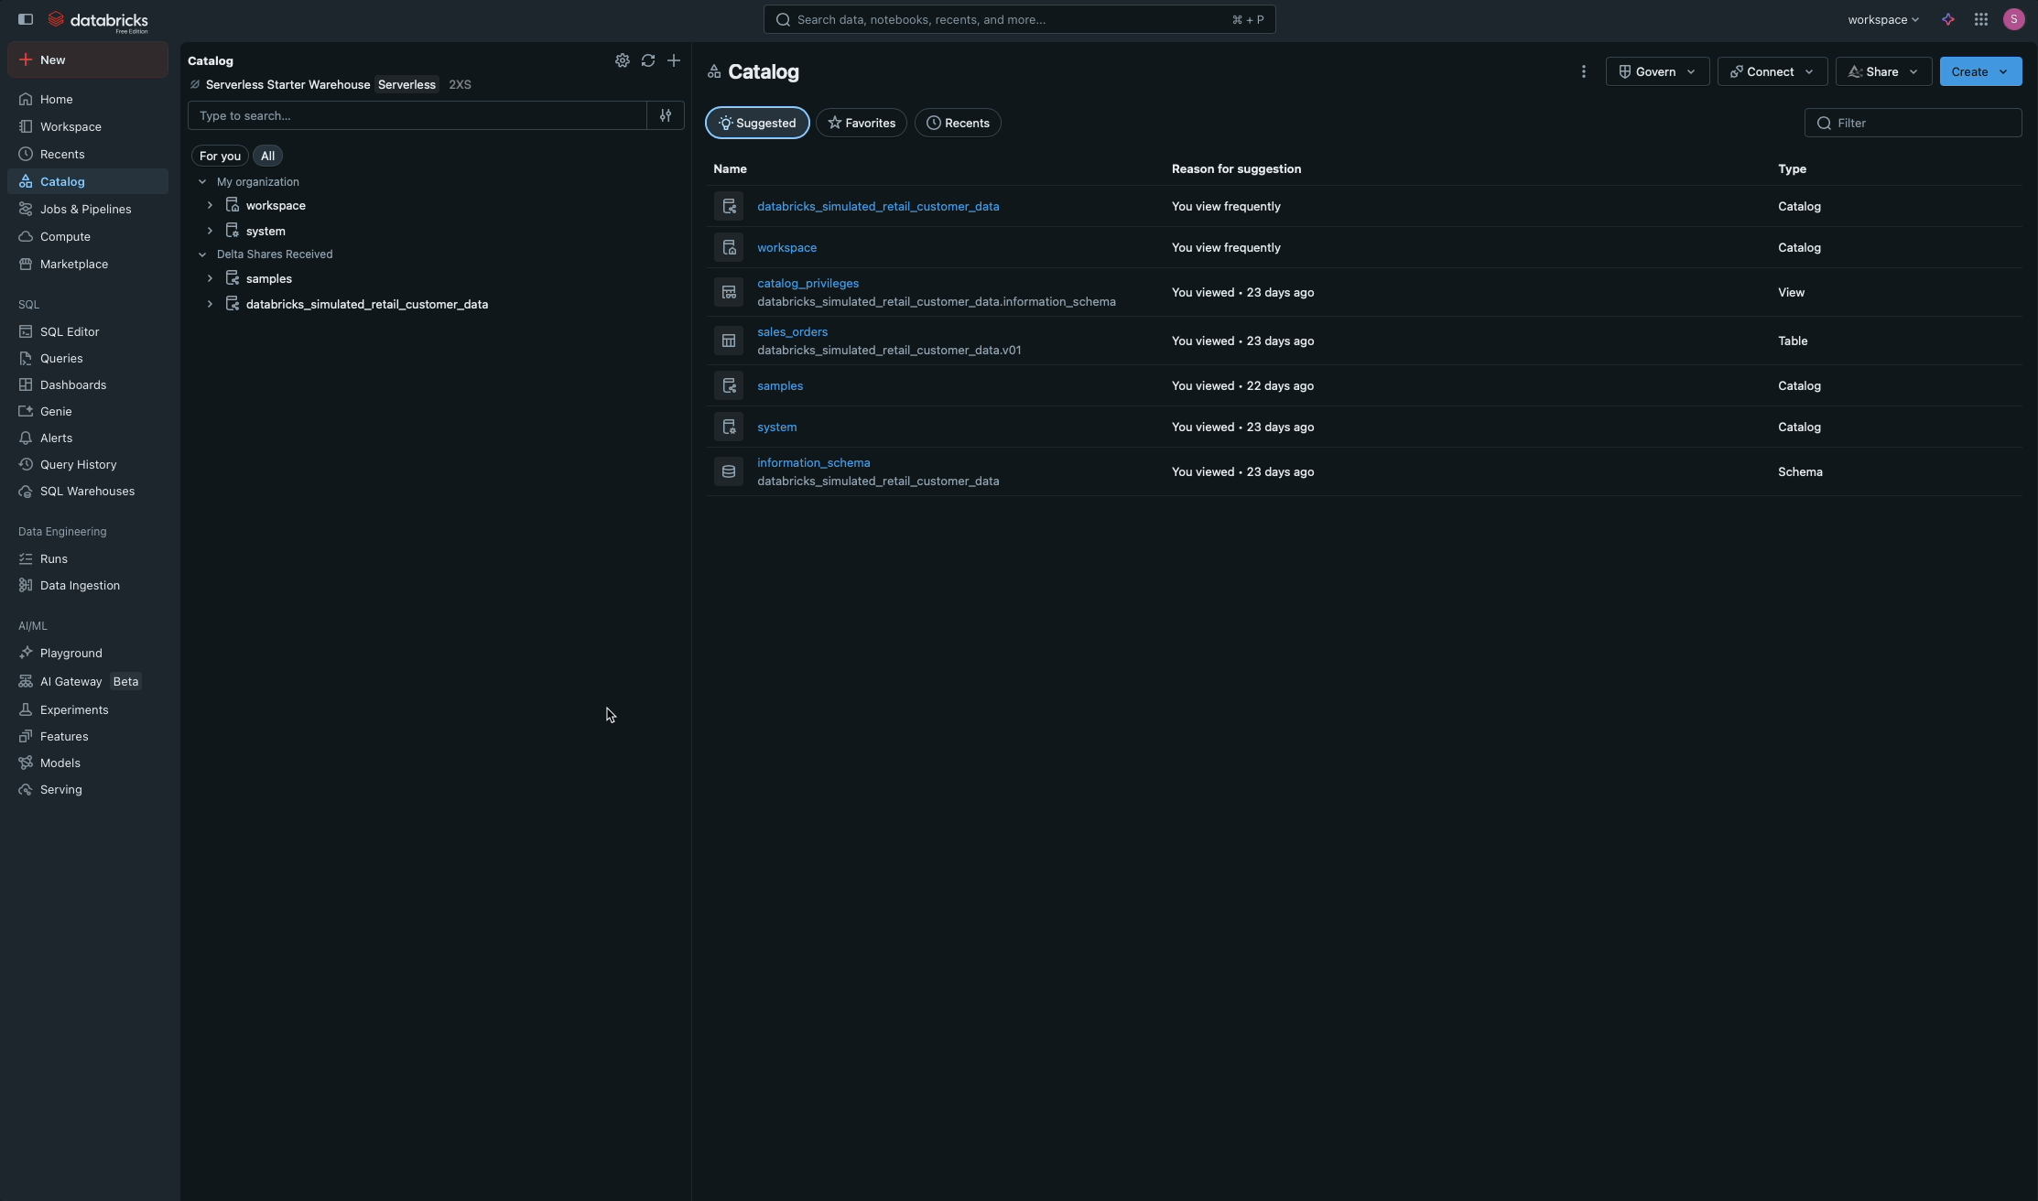Click the plus icon in Catalog panel

coord(673,60)
